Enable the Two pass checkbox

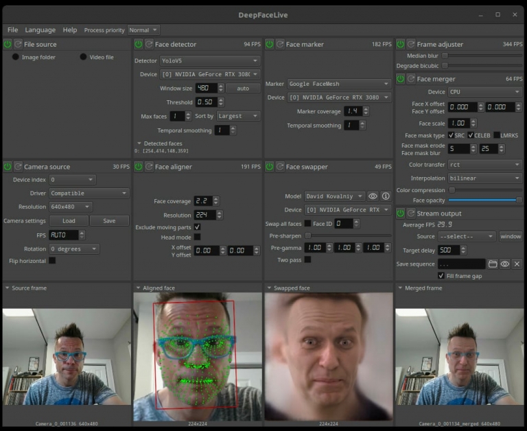click(x=307, y=260)
